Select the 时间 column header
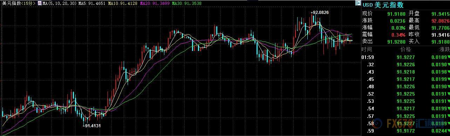The width and height of the screenshot is (450, 136). (367, 50)
